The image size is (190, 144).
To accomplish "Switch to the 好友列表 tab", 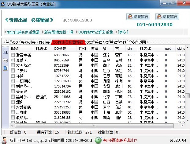I will point(28,42).
